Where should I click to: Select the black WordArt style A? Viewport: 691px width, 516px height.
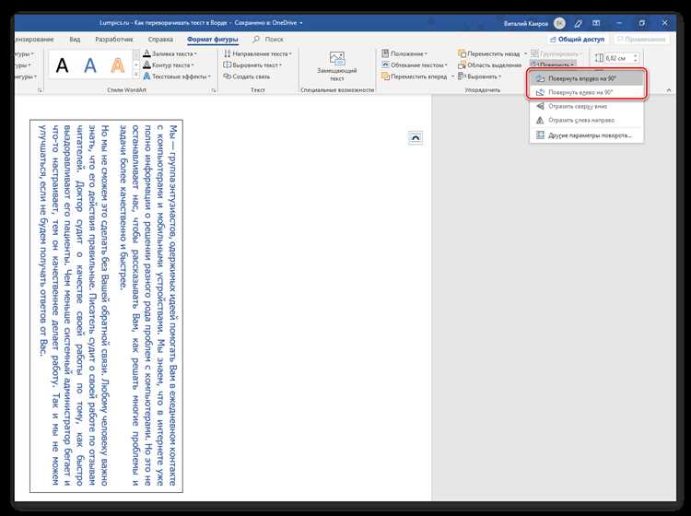pos(62,65)
